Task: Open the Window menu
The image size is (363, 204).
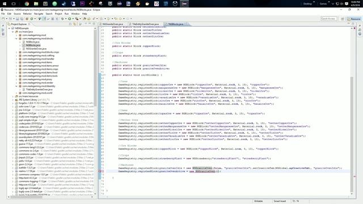Action: pos(75,14)
